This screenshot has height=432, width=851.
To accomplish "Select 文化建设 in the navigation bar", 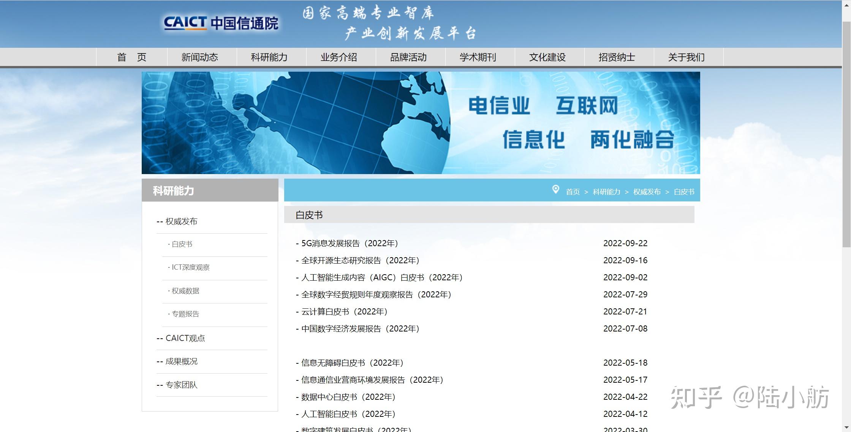I will (x=547, y=57).
